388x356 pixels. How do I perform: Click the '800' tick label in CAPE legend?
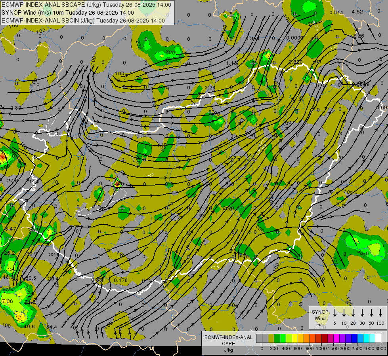310,348
